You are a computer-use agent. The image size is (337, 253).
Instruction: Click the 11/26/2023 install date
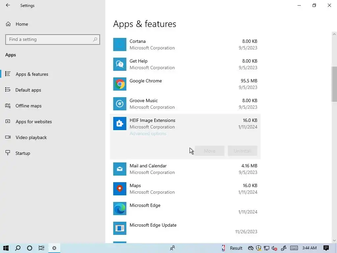click(x=246, y=232)
